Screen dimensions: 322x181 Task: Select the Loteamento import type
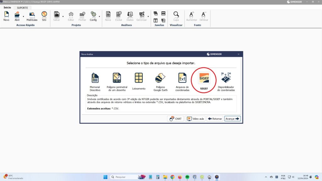(139, 81)
